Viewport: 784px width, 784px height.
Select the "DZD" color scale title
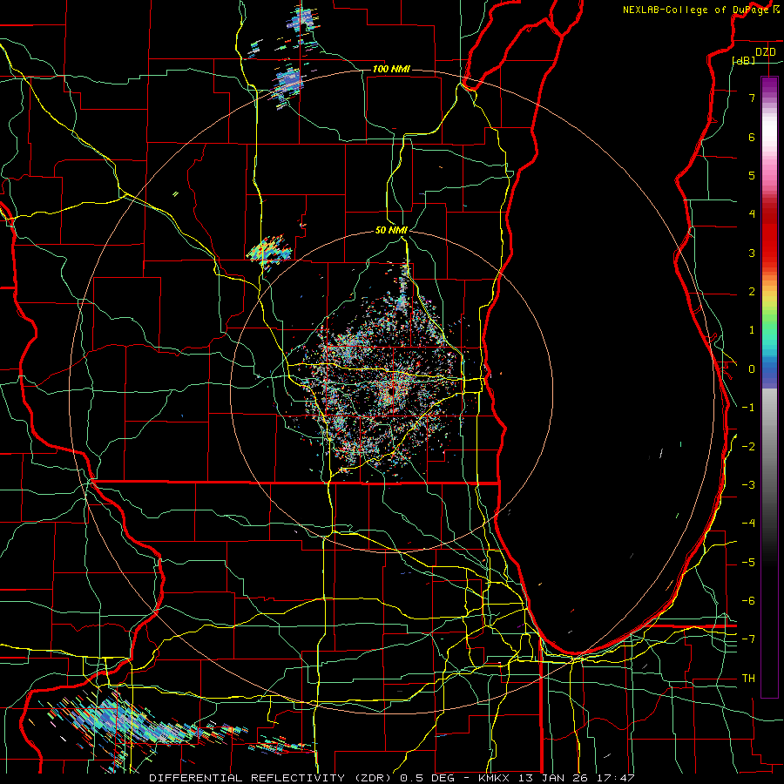[x=766, y=52]
